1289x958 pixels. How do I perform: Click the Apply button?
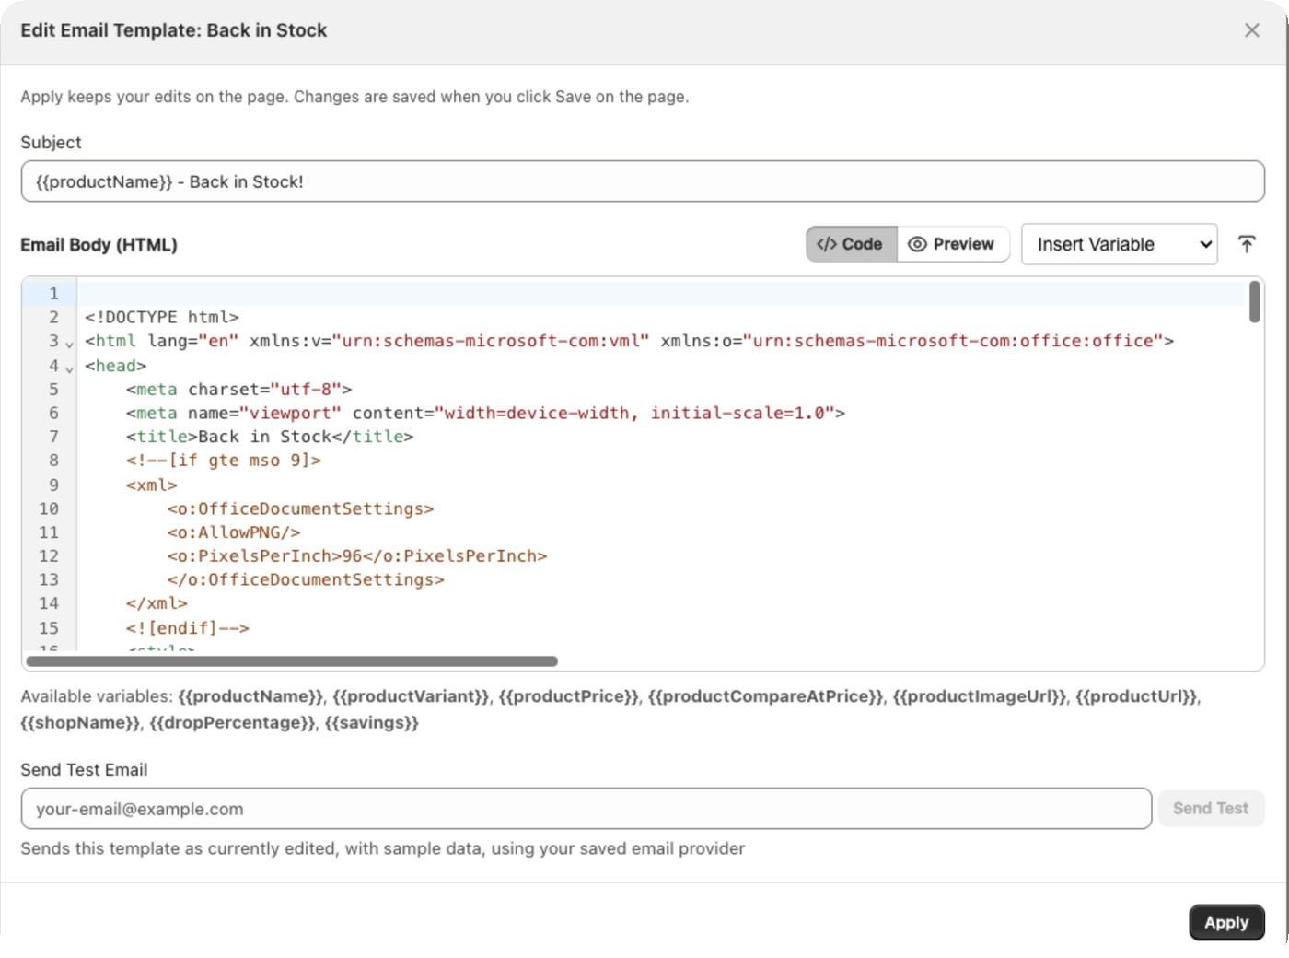click(x=1225, y=922)
